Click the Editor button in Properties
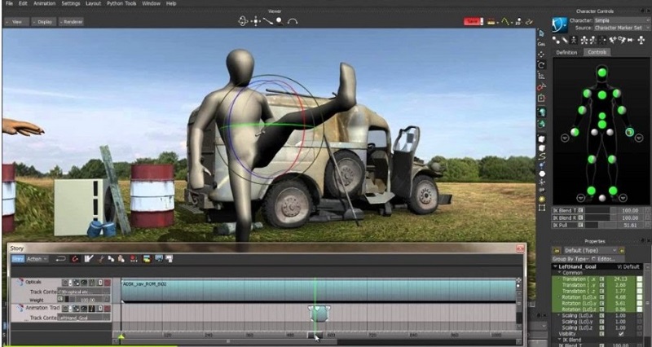The height and width of the screenshot is (347, 652). click(x=606, y=259)
